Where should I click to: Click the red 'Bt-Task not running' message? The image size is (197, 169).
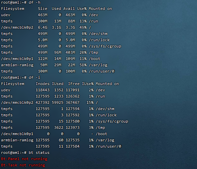pyautogui.click(x=23, y=165)
